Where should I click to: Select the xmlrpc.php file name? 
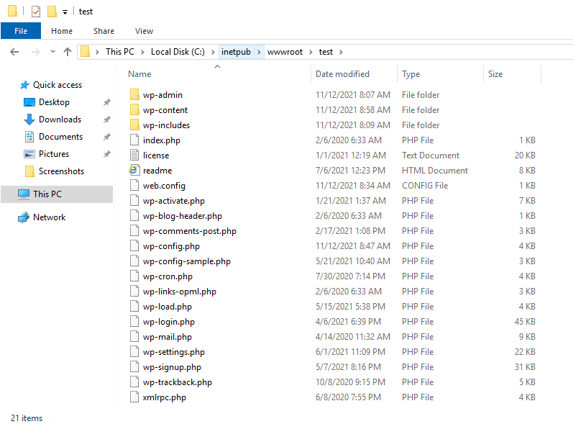pyautogui.click(x=165, y=397)
